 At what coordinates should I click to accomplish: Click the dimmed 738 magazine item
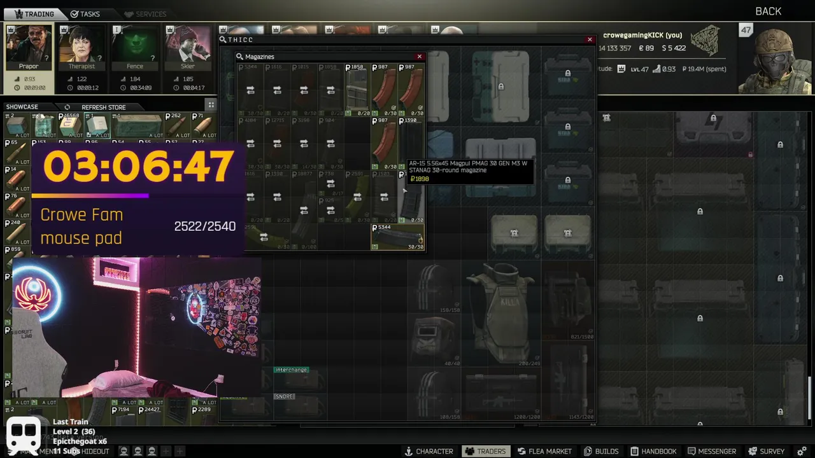click(x=330, y=183)
